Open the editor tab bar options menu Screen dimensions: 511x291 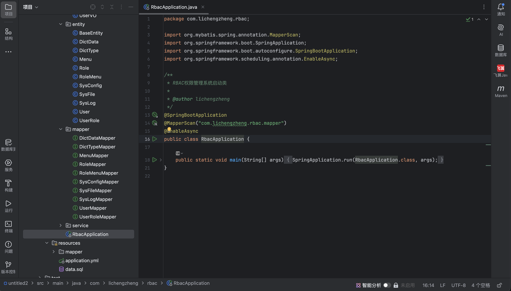point(484,7)
